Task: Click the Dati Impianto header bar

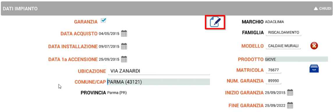Action: pyautogui.click(x=166, y=9)
